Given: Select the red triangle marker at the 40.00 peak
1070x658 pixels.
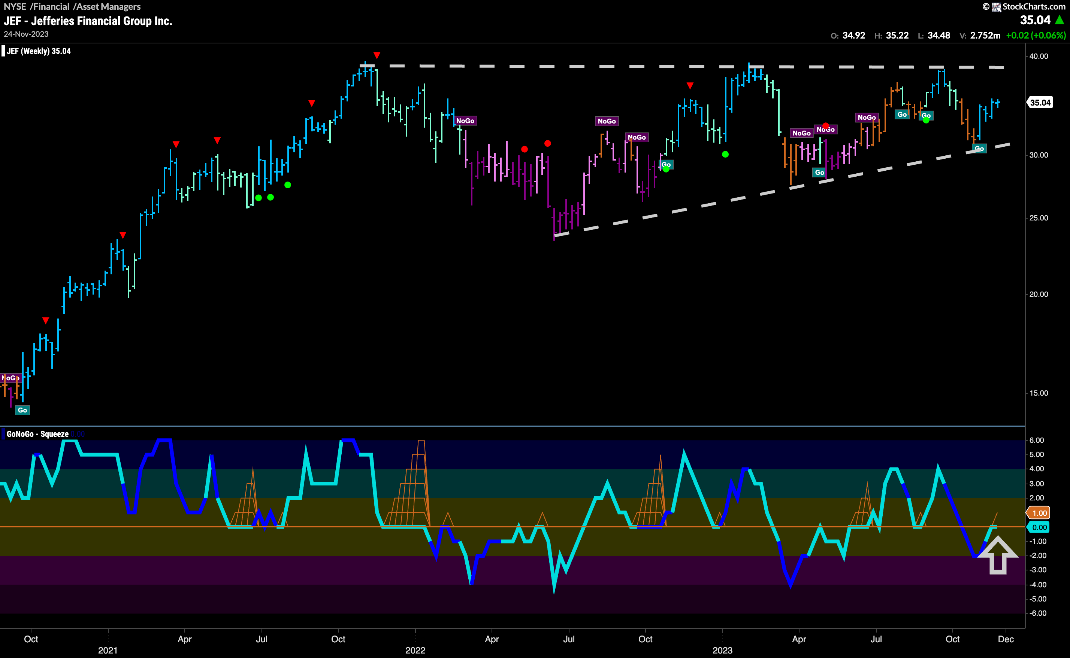Looking at the screenshot, I should pyautogui.click(x=377, y=55).
